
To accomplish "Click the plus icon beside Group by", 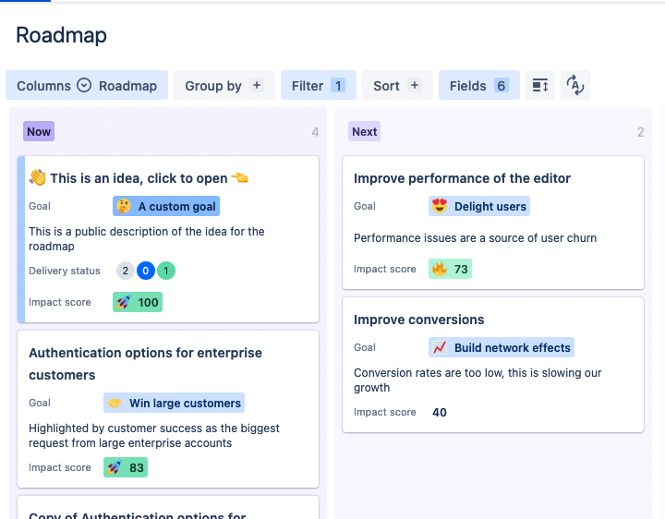I will click(257, 85).
